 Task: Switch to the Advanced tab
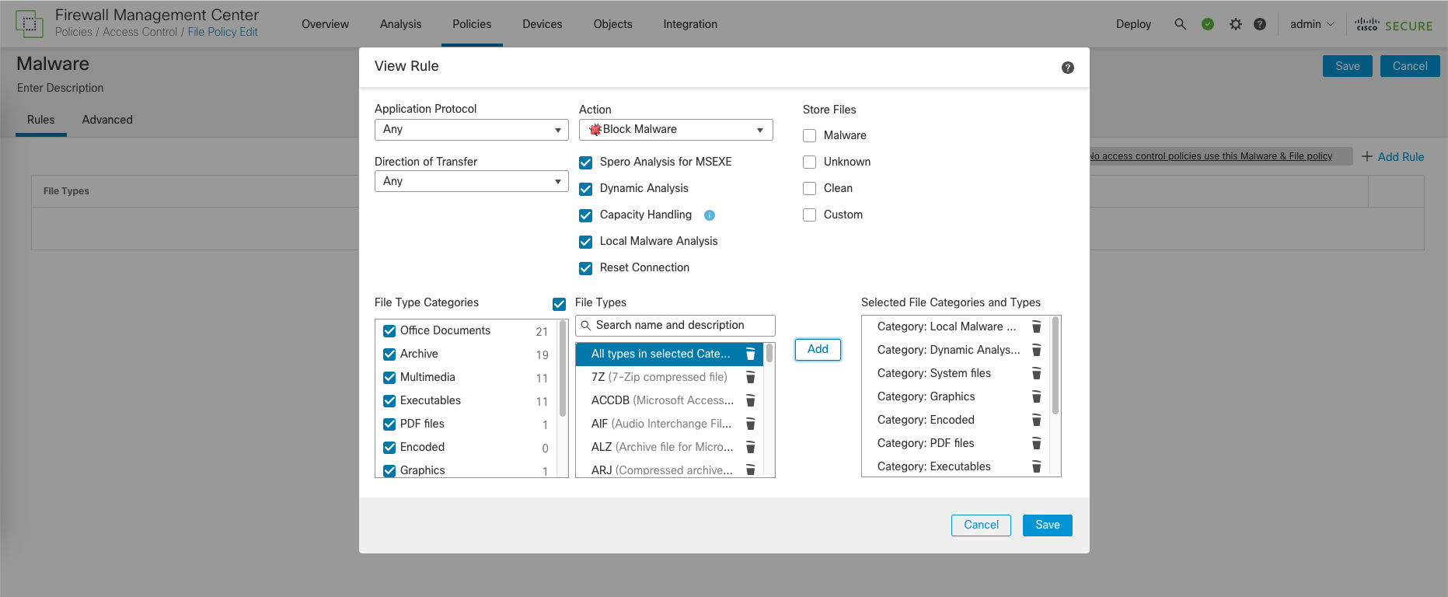tap(107, 120)
